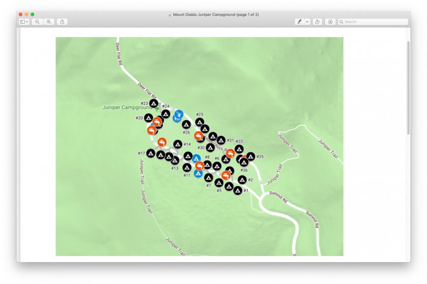Click the tent marker for campsite #20
Image resolution: width=427 pixels, height=284 pixels.
tap(148, 117)
